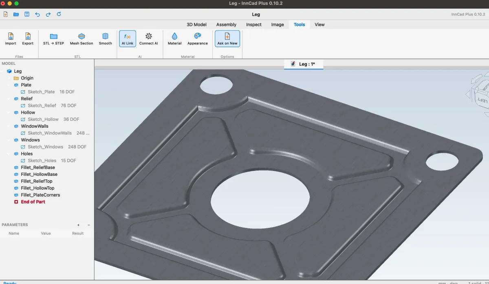Go to the Inspect tab
The image size is (489, 284).
coord(254,24)
